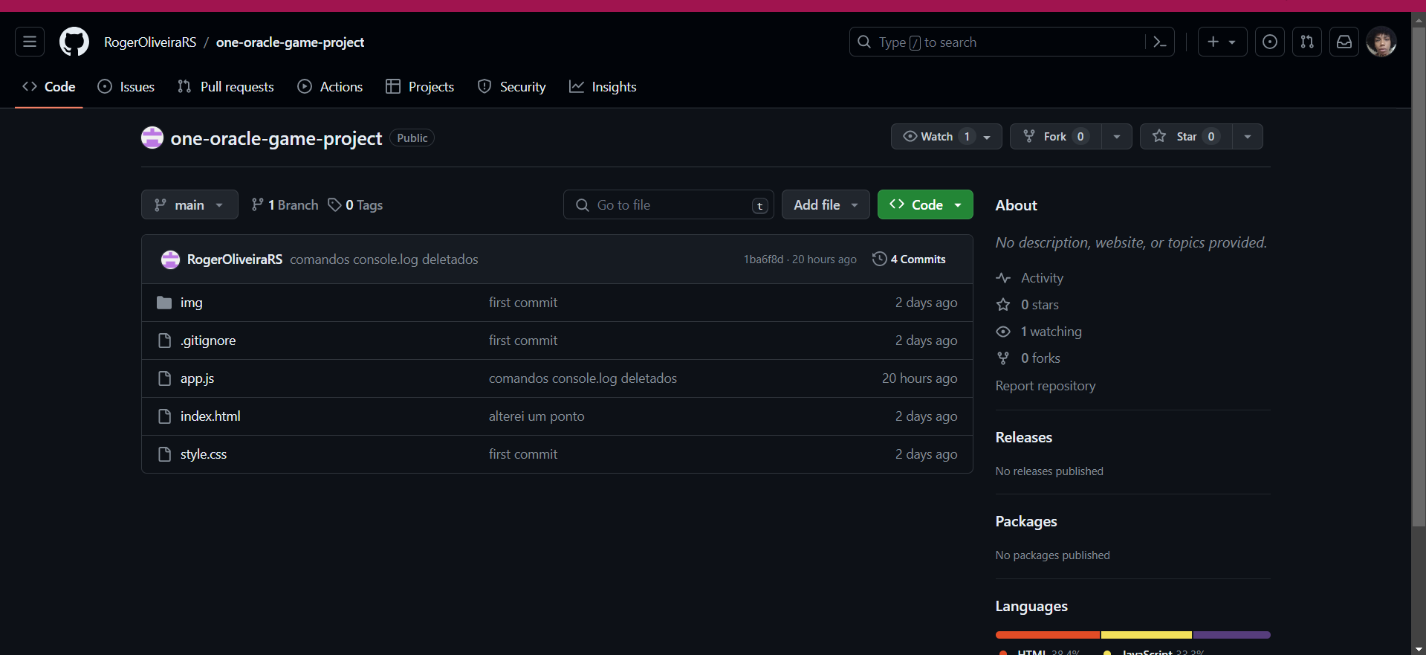Open the Add file dropdown
This screenshot has height=655, width=1426.
[826, 204]
